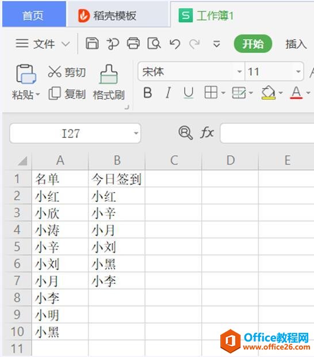Expand arrow next to 文件 menu
This screenshot has height=357, width=314.
(x=66, y=44)
